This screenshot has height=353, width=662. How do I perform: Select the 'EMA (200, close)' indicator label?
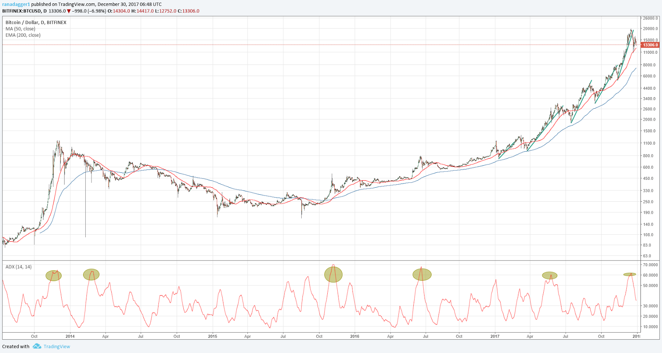click(x=23, y=35)
